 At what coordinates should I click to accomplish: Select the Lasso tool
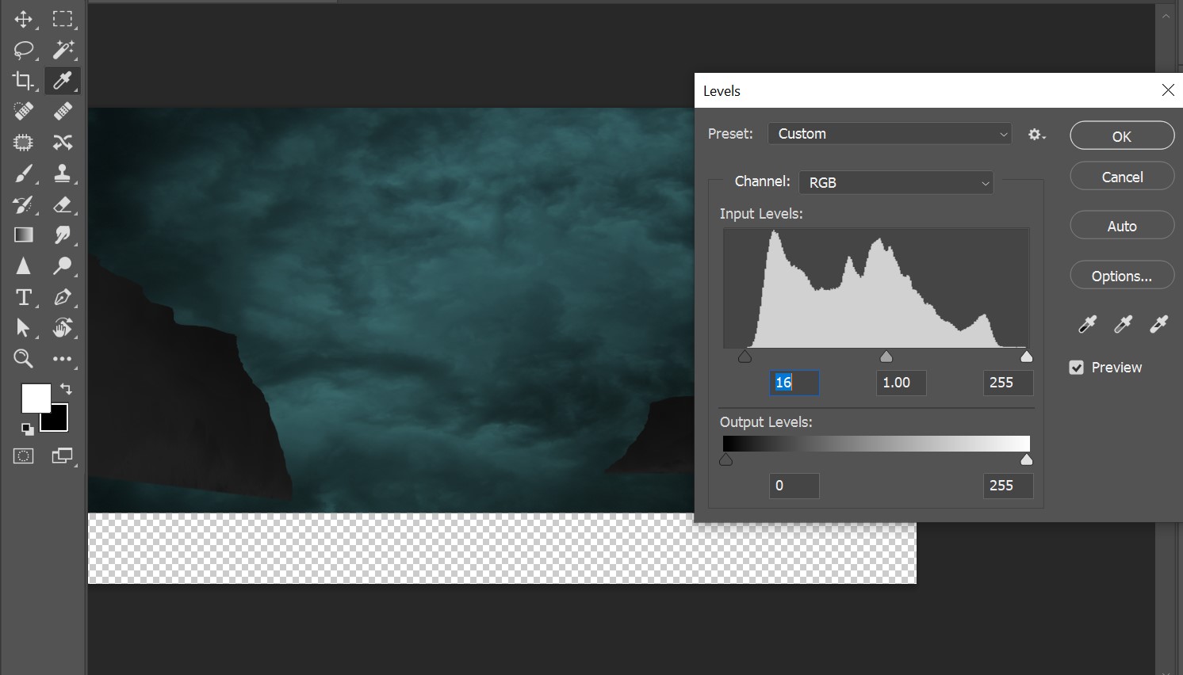[24, 50]
